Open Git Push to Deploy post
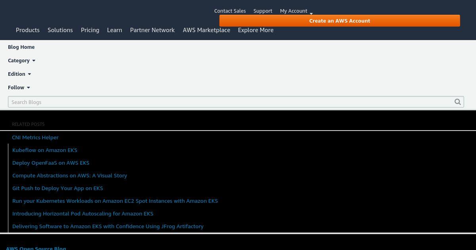 point(58,188)
